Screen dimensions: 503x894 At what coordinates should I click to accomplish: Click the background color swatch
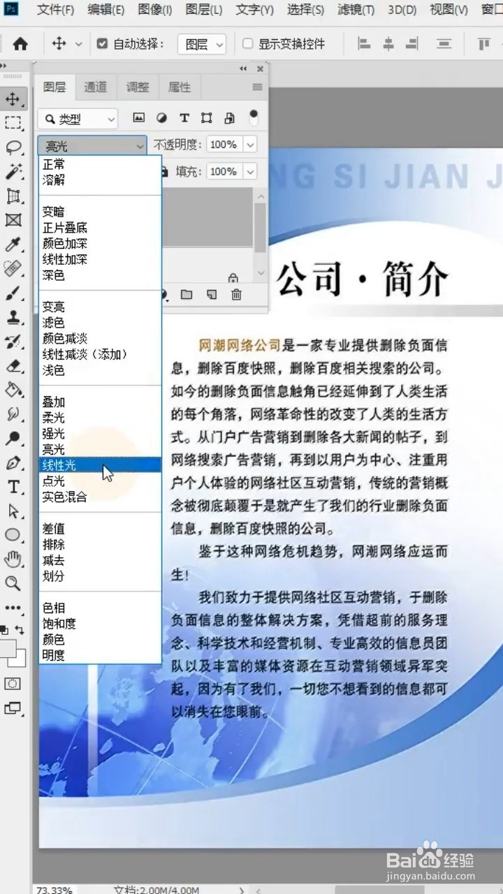[20, 661]
